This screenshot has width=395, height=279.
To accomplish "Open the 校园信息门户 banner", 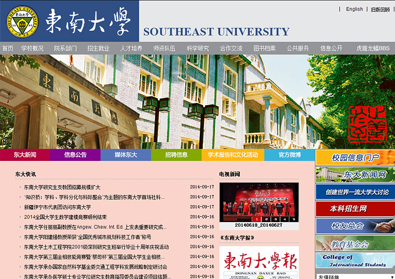I will 355,158.
